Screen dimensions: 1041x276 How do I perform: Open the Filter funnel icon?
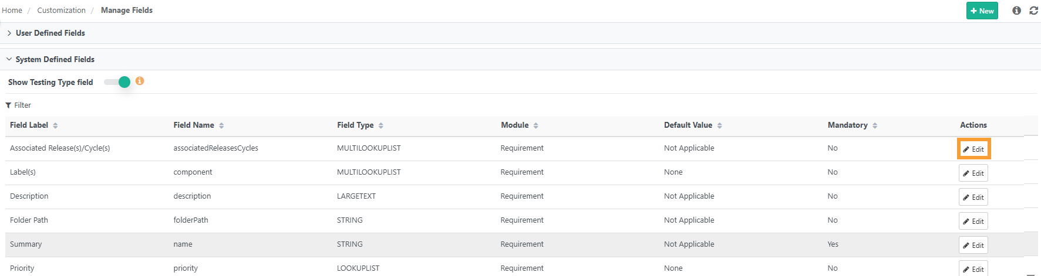pyautogui.click(x=8, y=105)
